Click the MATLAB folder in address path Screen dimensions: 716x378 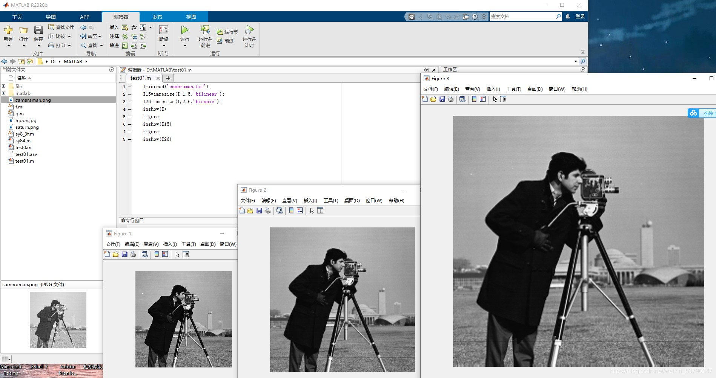click(x=73, y=61)
